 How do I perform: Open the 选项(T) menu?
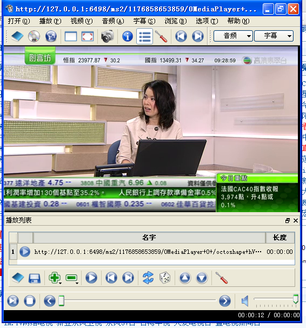207,21
